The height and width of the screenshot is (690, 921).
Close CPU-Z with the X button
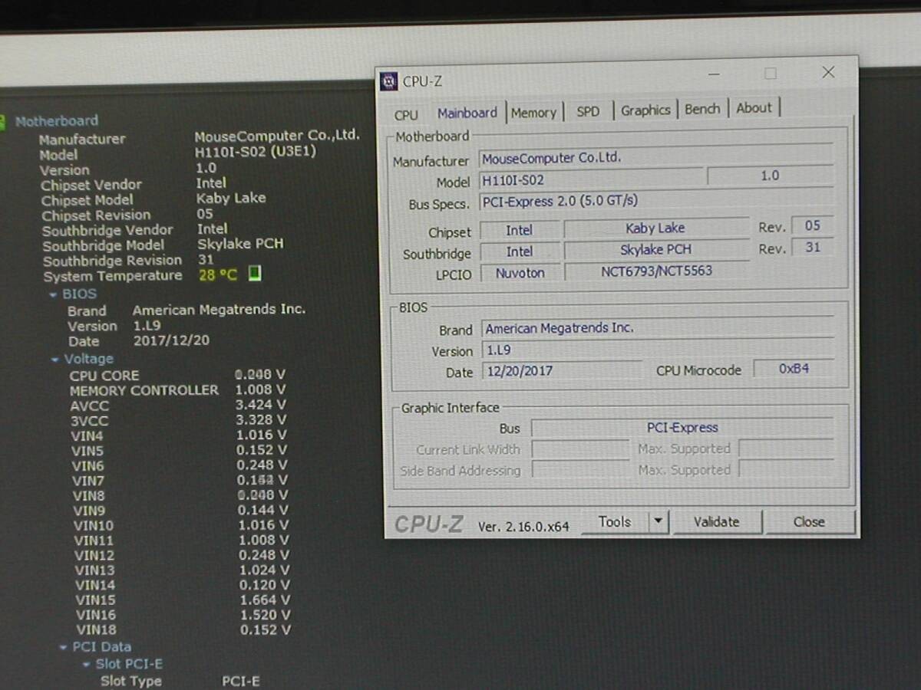[x=828, y=72]
